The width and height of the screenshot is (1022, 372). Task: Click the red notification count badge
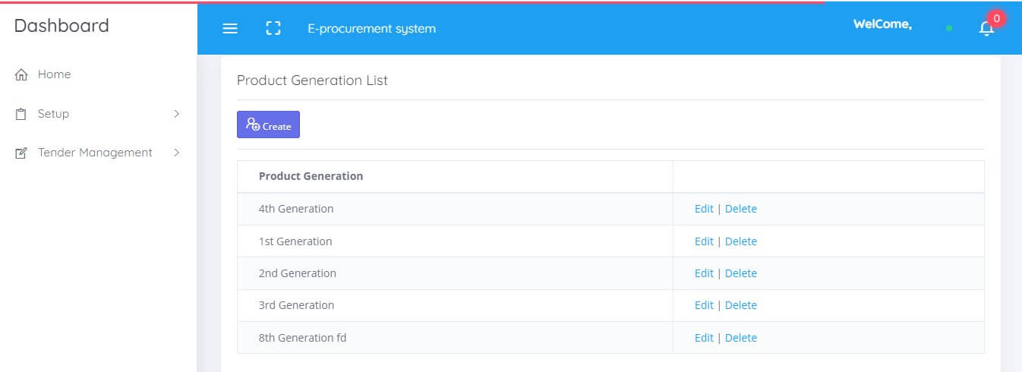pos(996,18)
